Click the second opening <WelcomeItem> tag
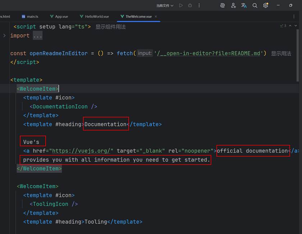Viewport: 302px width, 234px height. (x=37, y=187)
